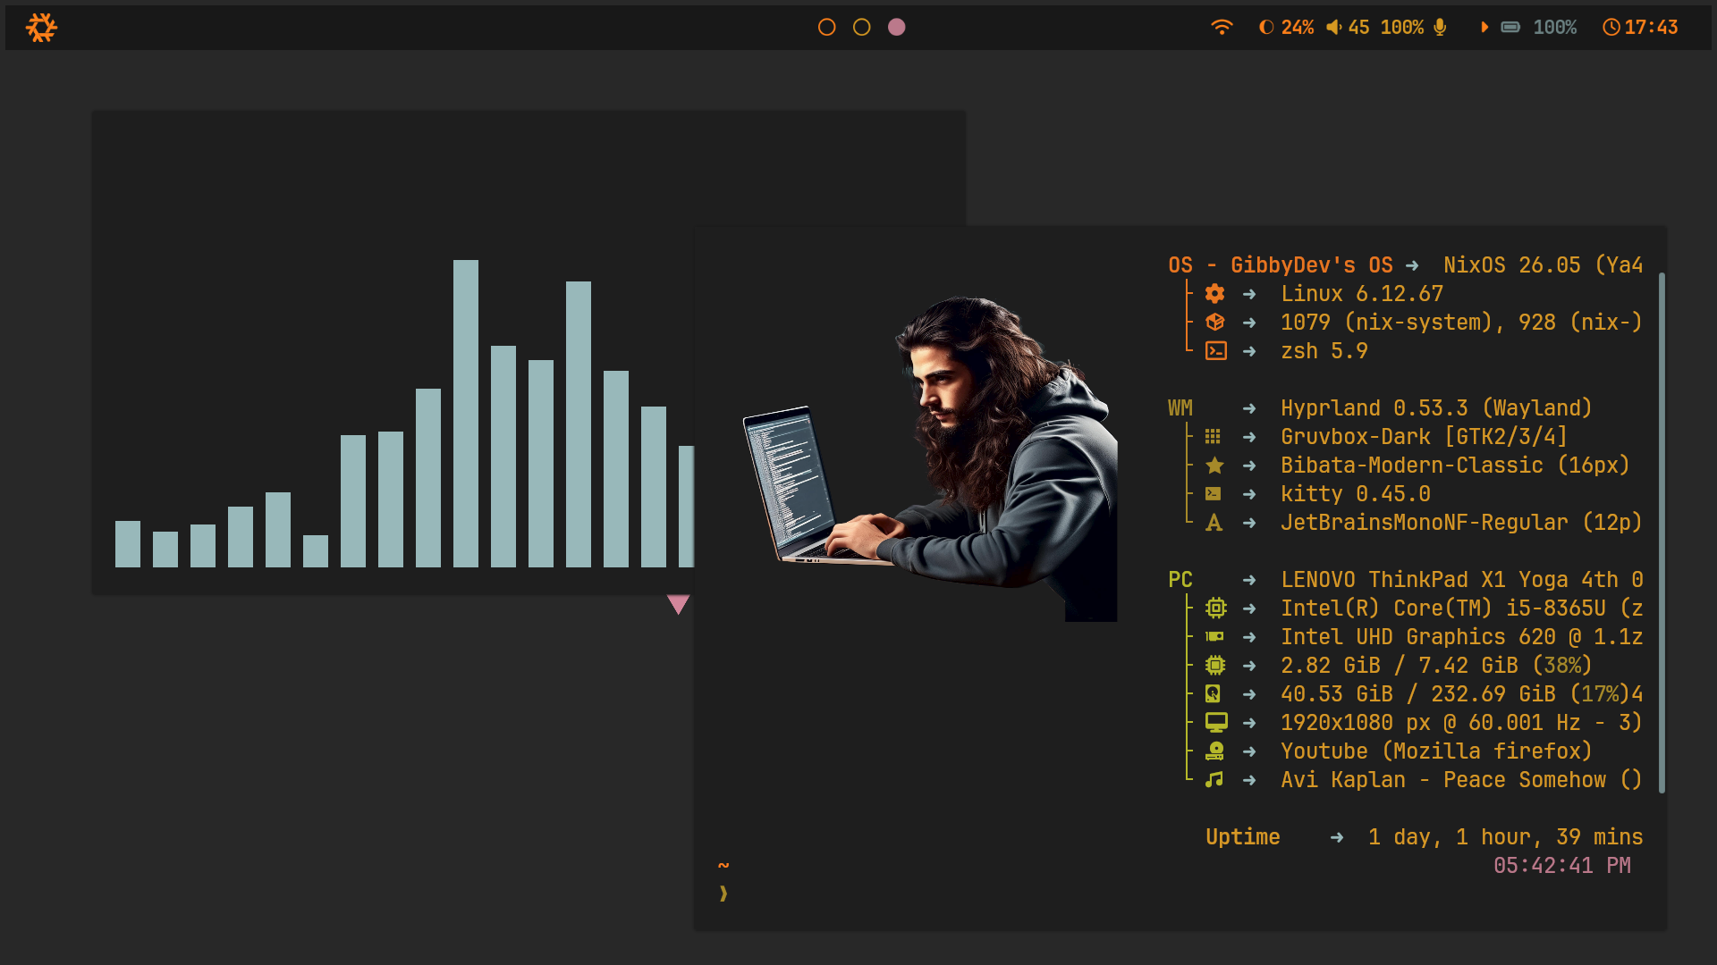Select the active pink workspace dot
This screenshot has width=1717, height=965.
click(x=896, y=28)
